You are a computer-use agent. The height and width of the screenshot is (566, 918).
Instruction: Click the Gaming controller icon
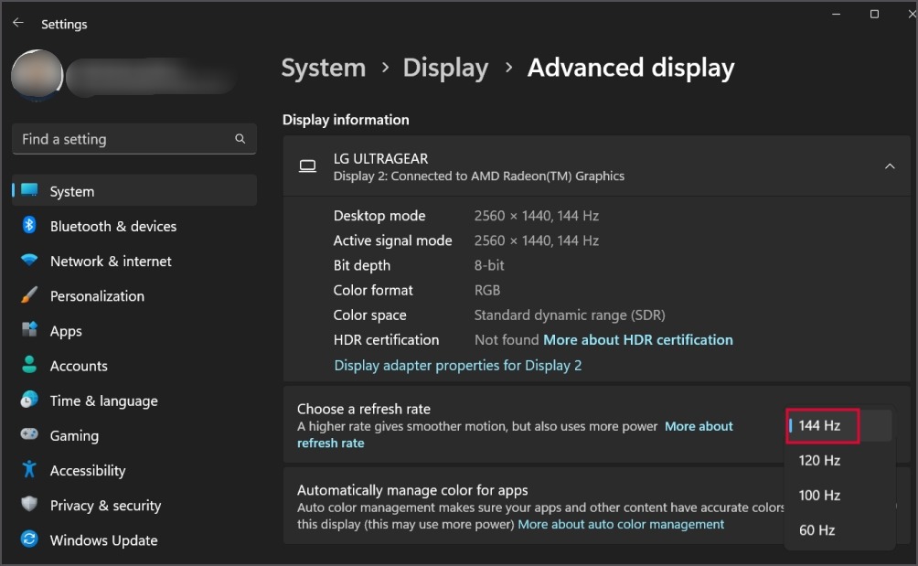29,434
